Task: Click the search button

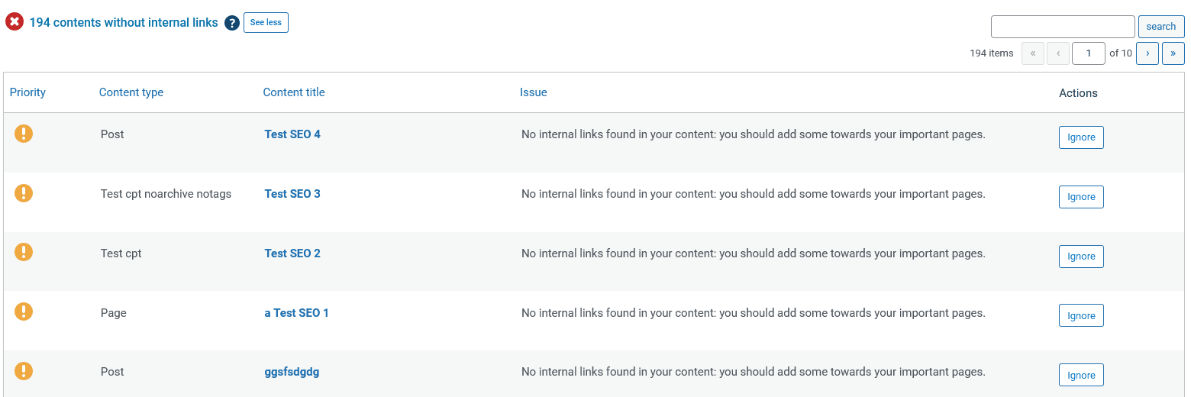Action: [1161, 27]
